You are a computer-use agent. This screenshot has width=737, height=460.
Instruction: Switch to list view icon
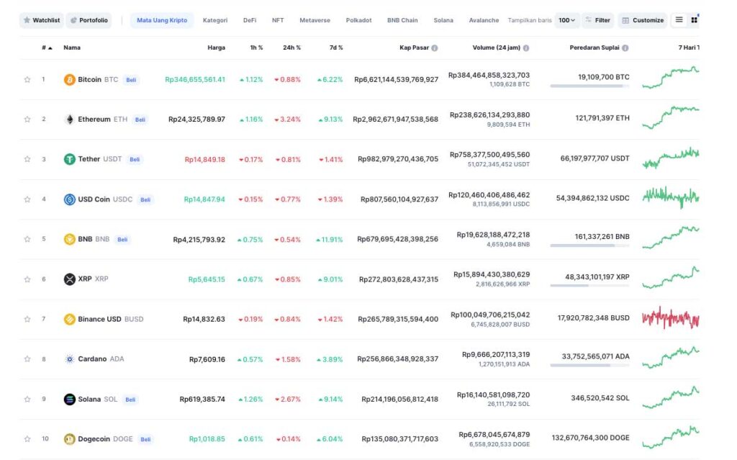(679, 20)
